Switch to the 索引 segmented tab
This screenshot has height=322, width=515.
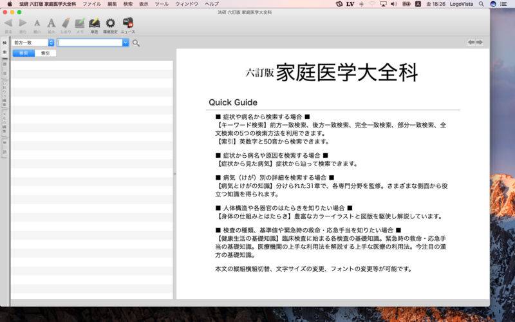pos(45,53)
